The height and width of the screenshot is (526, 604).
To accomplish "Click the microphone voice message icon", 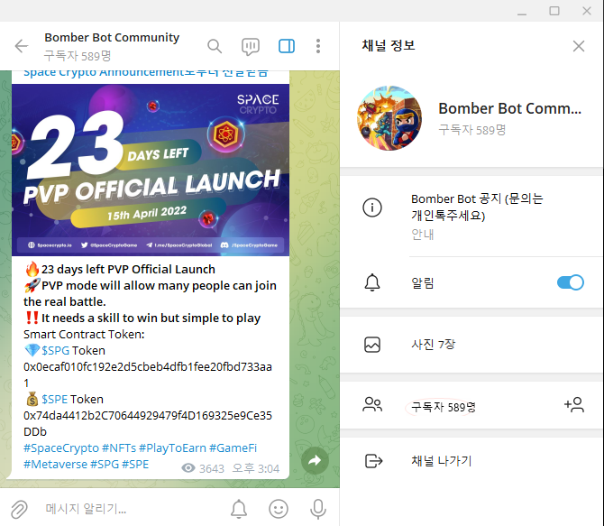I will click(318, 509).
